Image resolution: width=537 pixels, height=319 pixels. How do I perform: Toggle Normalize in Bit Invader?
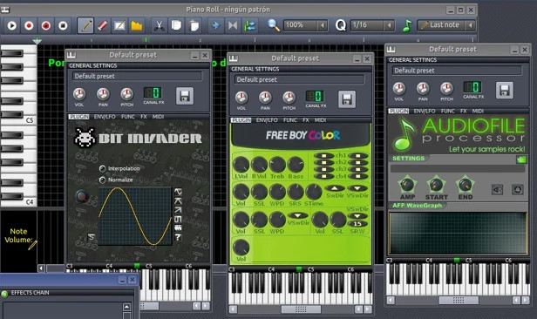[102, 180]
